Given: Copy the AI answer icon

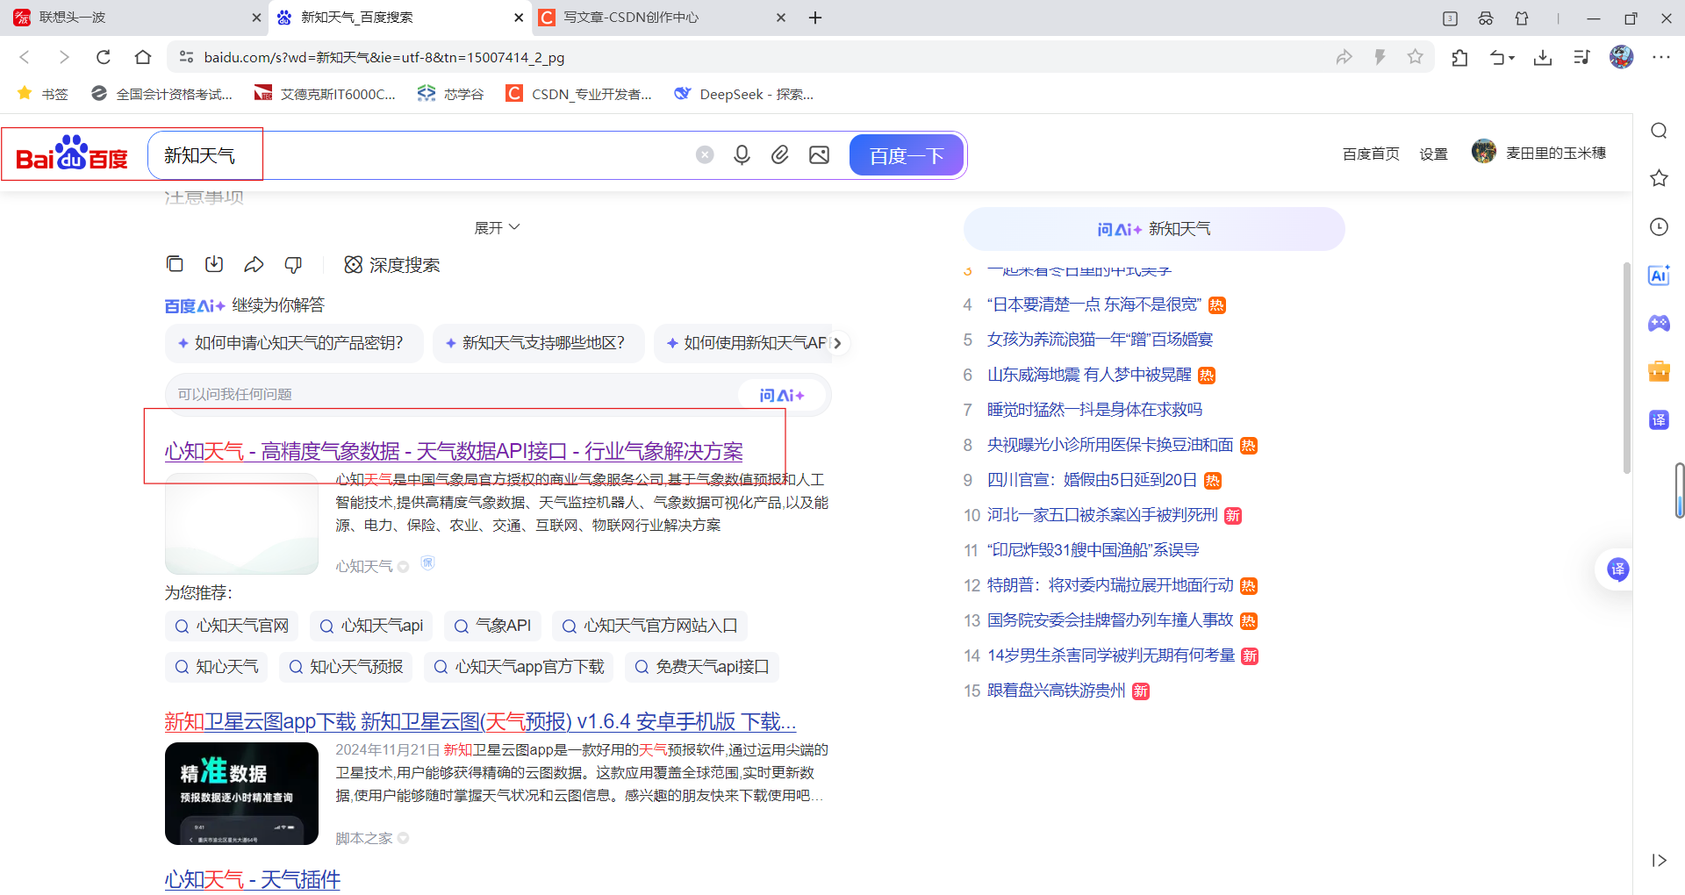Looking at the screenshot, I should coord(175,264).
